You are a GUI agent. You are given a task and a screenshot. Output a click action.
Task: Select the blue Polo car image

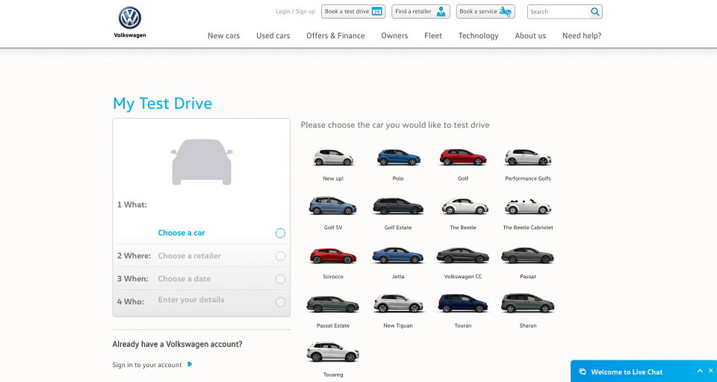click(x=398, y=157)
